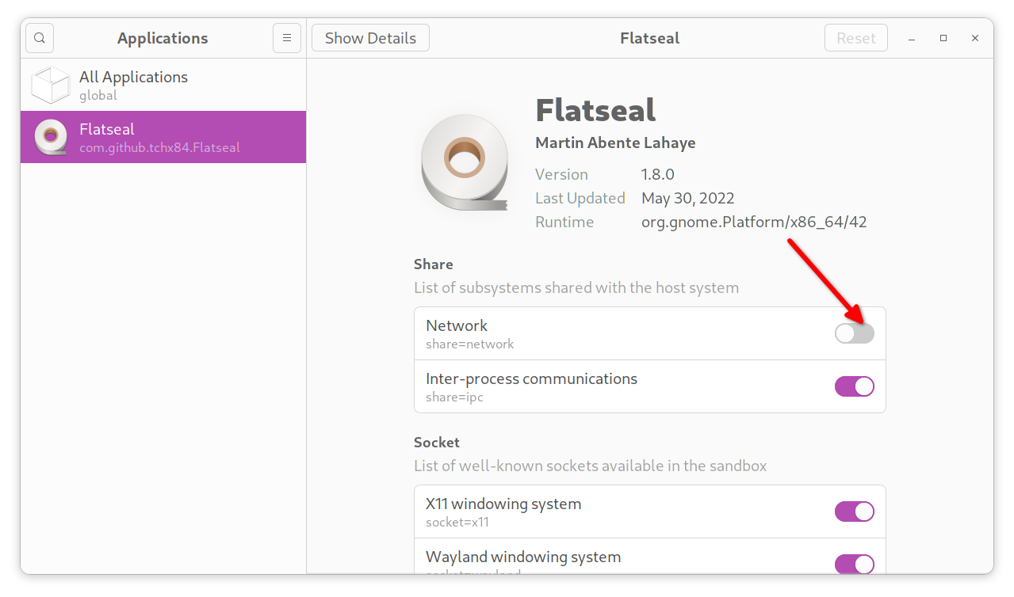Click the Runtime label
The image size is (1014, 597).
pyautogui.click(x=564, y=222)
